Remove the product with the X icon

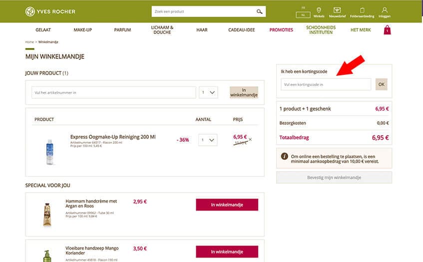tap(250, 139)
